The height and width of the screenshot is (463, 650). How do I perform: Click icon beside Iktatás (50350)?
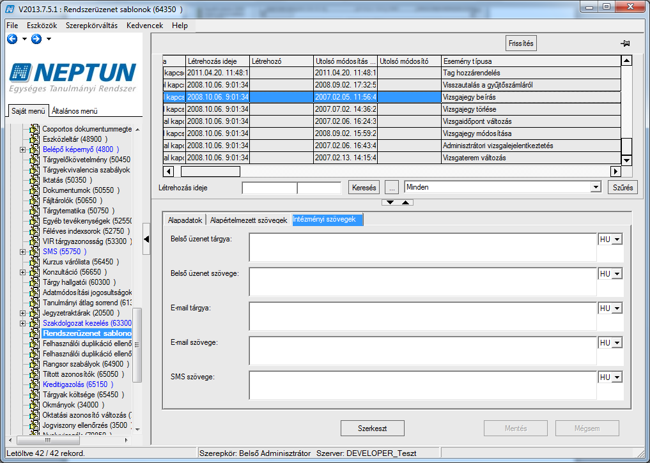pos(35,180)
